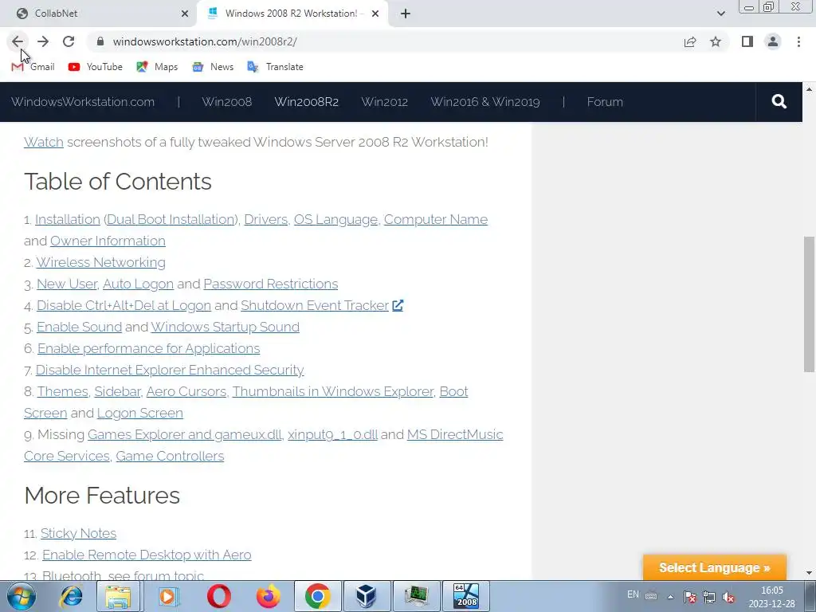Switch to the CollabNet tab
Screen dimensions: 816x612
point(98,14)
